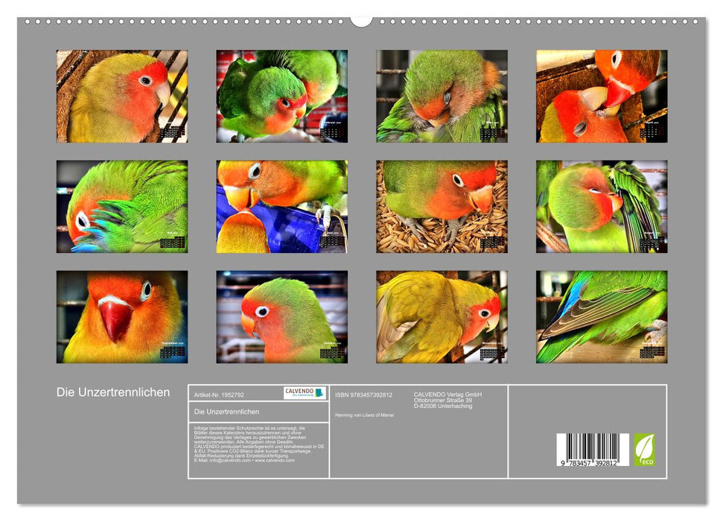Open the front-facing red beak close-up photo
The image size is (723, 521).
click(x=122, y=316)
